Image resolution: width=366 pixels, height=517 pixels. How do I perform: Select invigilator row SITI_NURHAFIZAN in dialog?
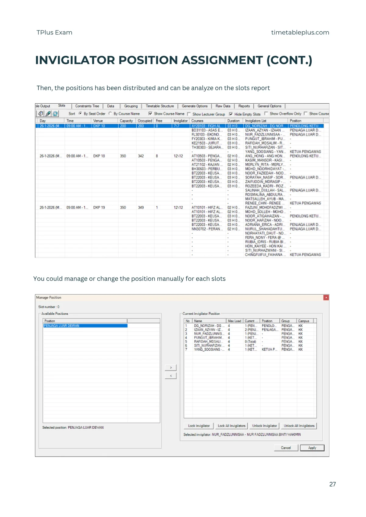tap(250, 345)
